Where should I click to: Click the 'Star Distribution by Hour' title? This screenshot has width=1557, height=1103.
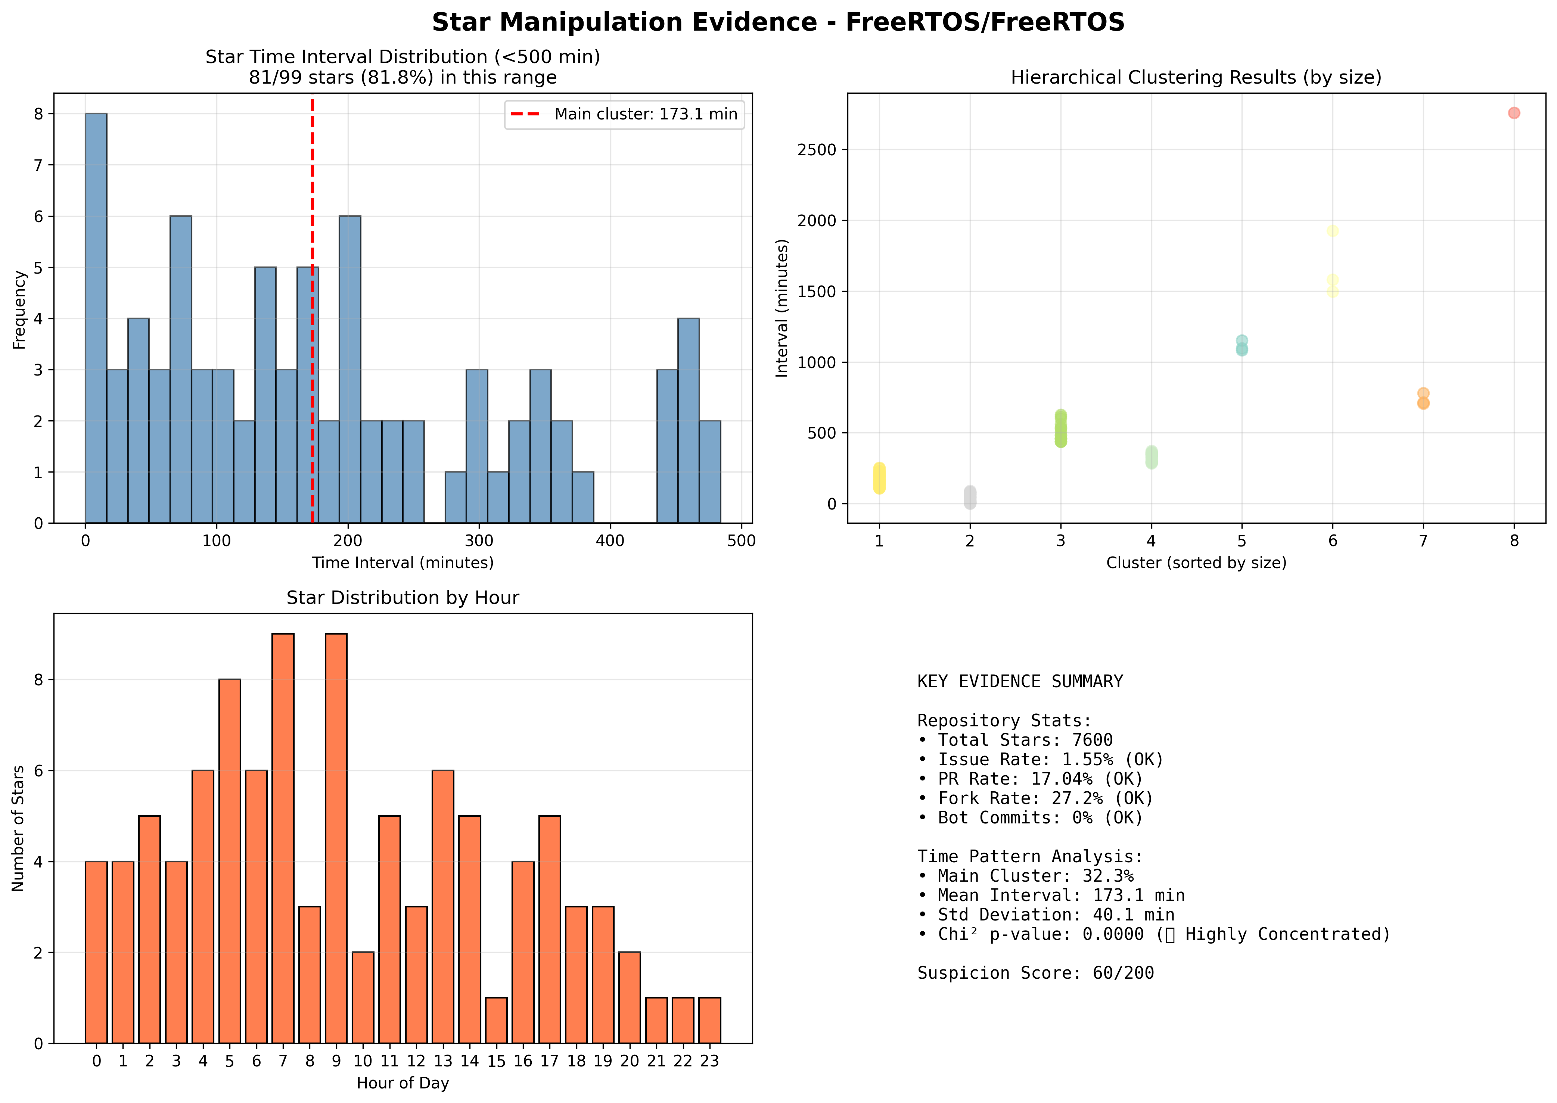point(403,598)
